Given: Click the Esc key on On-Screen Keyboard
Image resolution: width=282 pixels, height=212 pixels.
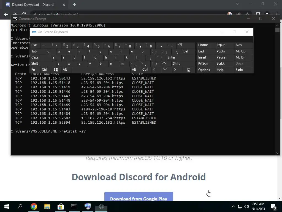Looking at the screenshot, I should (x=35, y=45).
